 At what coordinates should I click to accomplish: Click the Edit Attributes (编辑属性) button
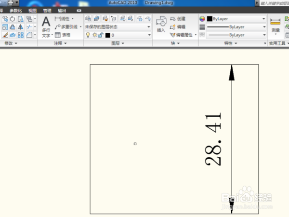coord(183,35)
